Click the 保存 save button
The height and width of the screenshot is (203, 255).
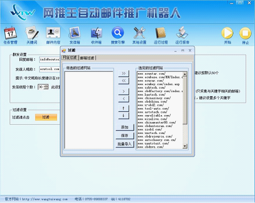tap(125, 135)
